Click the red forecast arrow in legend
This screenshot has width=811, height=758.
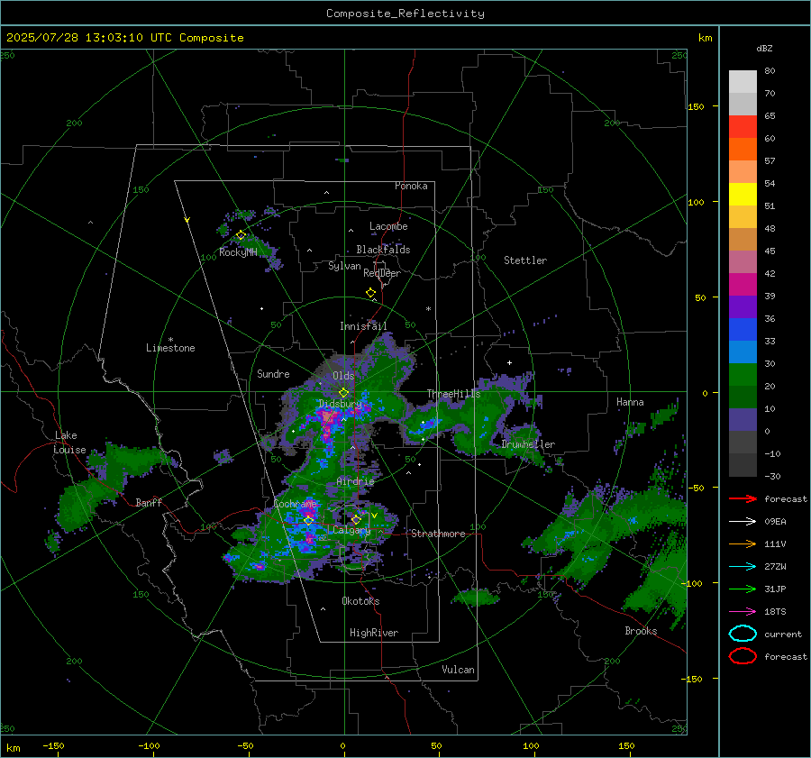(x=743, y=498)
